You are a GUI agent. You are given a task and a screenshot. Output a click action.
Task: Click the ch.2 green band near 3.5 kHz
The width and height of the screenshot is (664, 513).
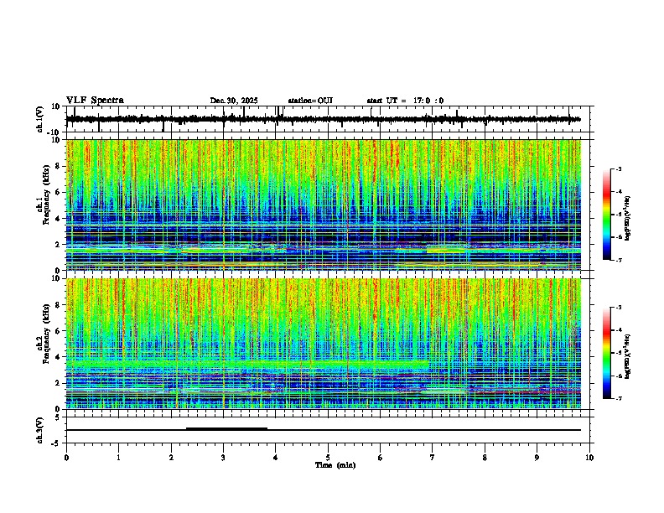(x=247, y=364)
